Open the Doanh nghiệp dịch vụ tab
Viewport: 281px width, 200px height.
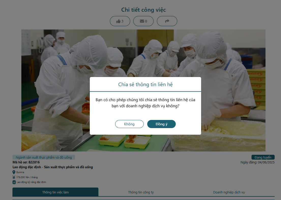(x=229, y=192)
